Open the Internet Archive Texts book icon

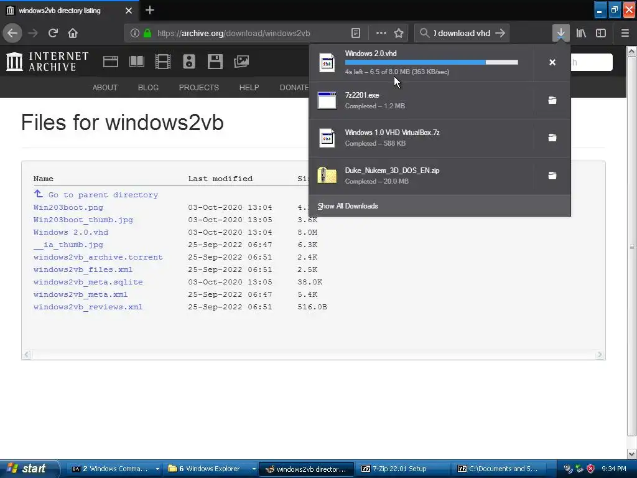(x=136, y=62)
